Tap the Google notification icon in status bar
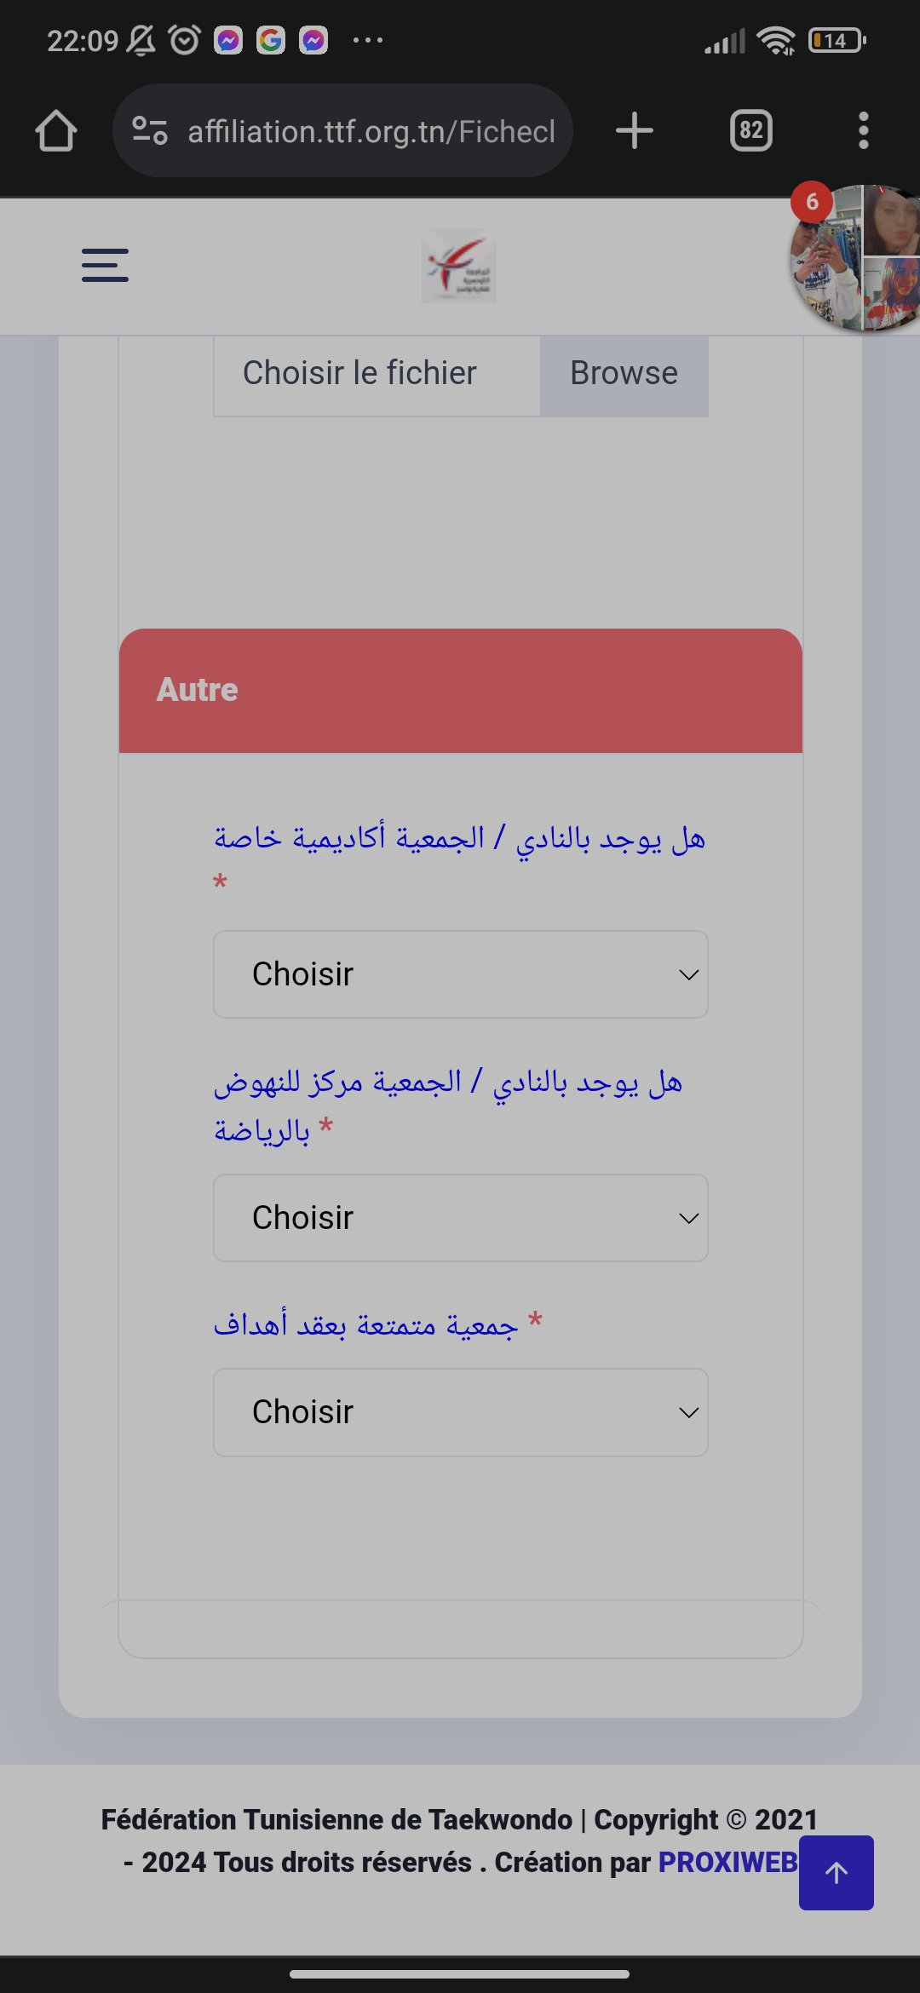The image size is (920, 1993). [x=271, y=40]
